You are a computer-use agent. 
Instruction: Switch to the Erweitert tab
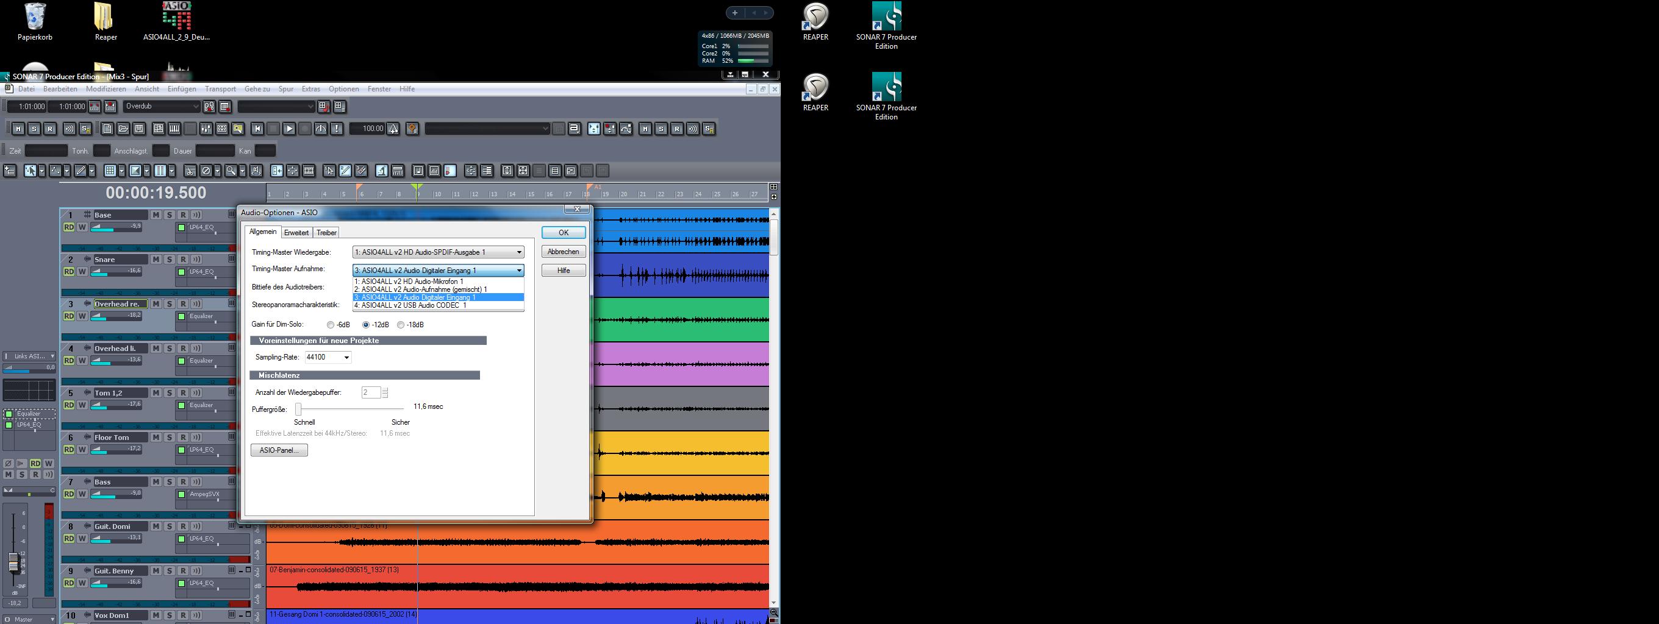click(x=297, y=233)
